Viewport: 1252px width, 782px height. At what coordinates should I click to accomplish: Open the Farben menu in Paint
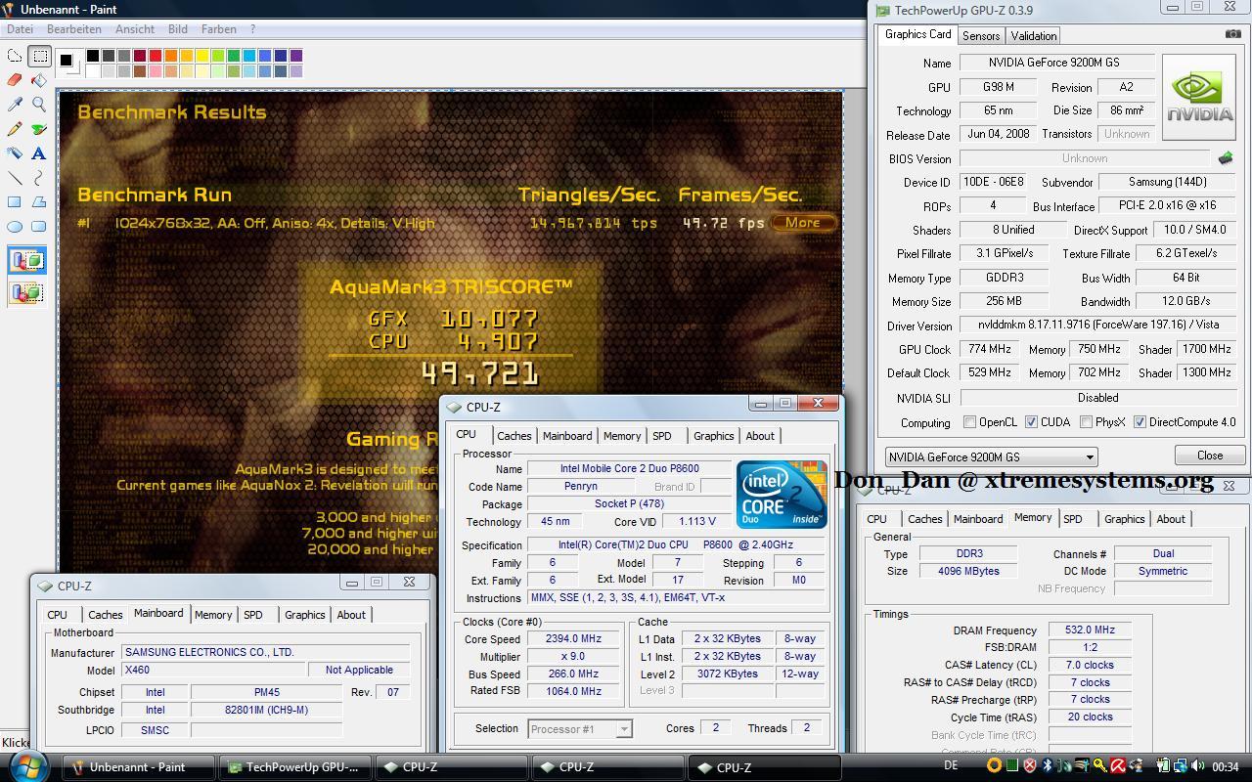(219, 29)
